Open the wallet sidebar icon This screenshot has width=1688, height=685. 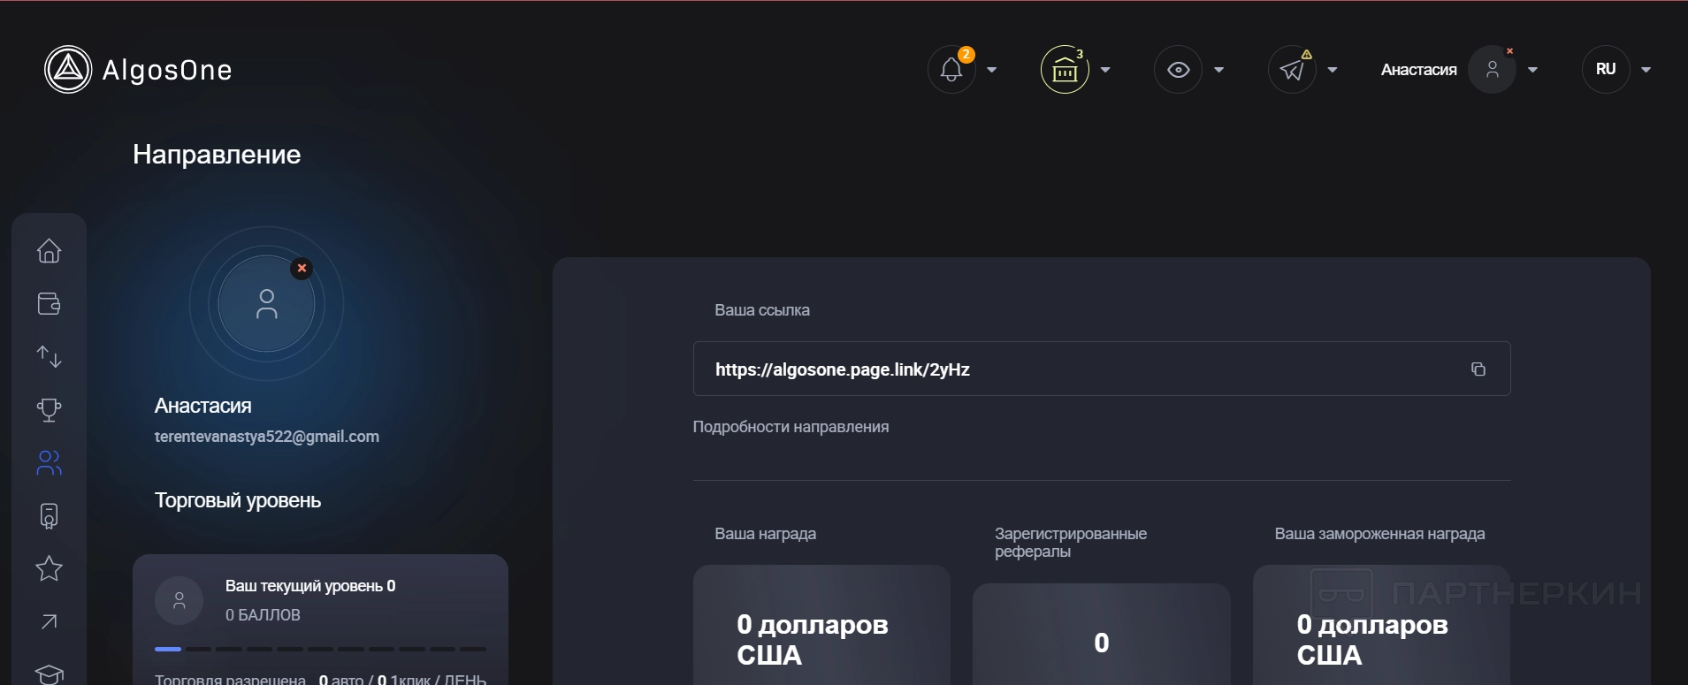coord(50,304)
